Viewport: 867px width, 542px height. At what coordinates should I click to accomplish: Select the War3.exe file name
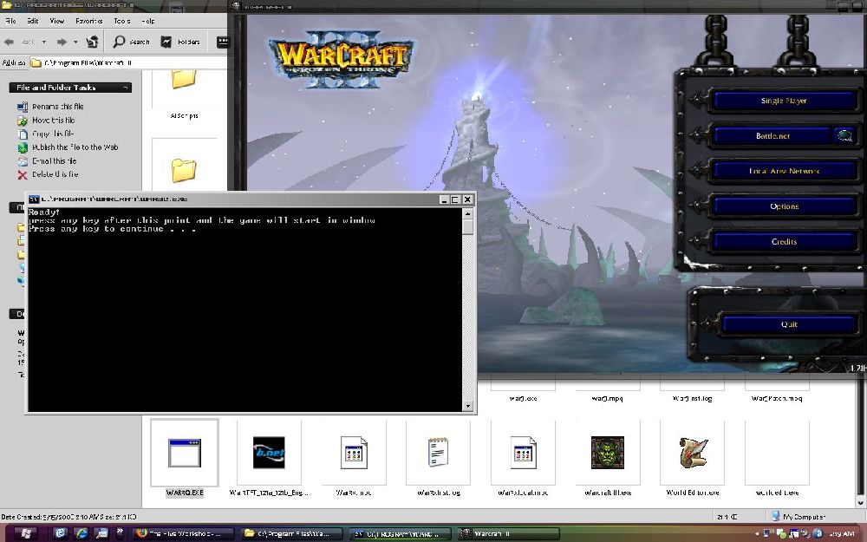click(523, 398)
